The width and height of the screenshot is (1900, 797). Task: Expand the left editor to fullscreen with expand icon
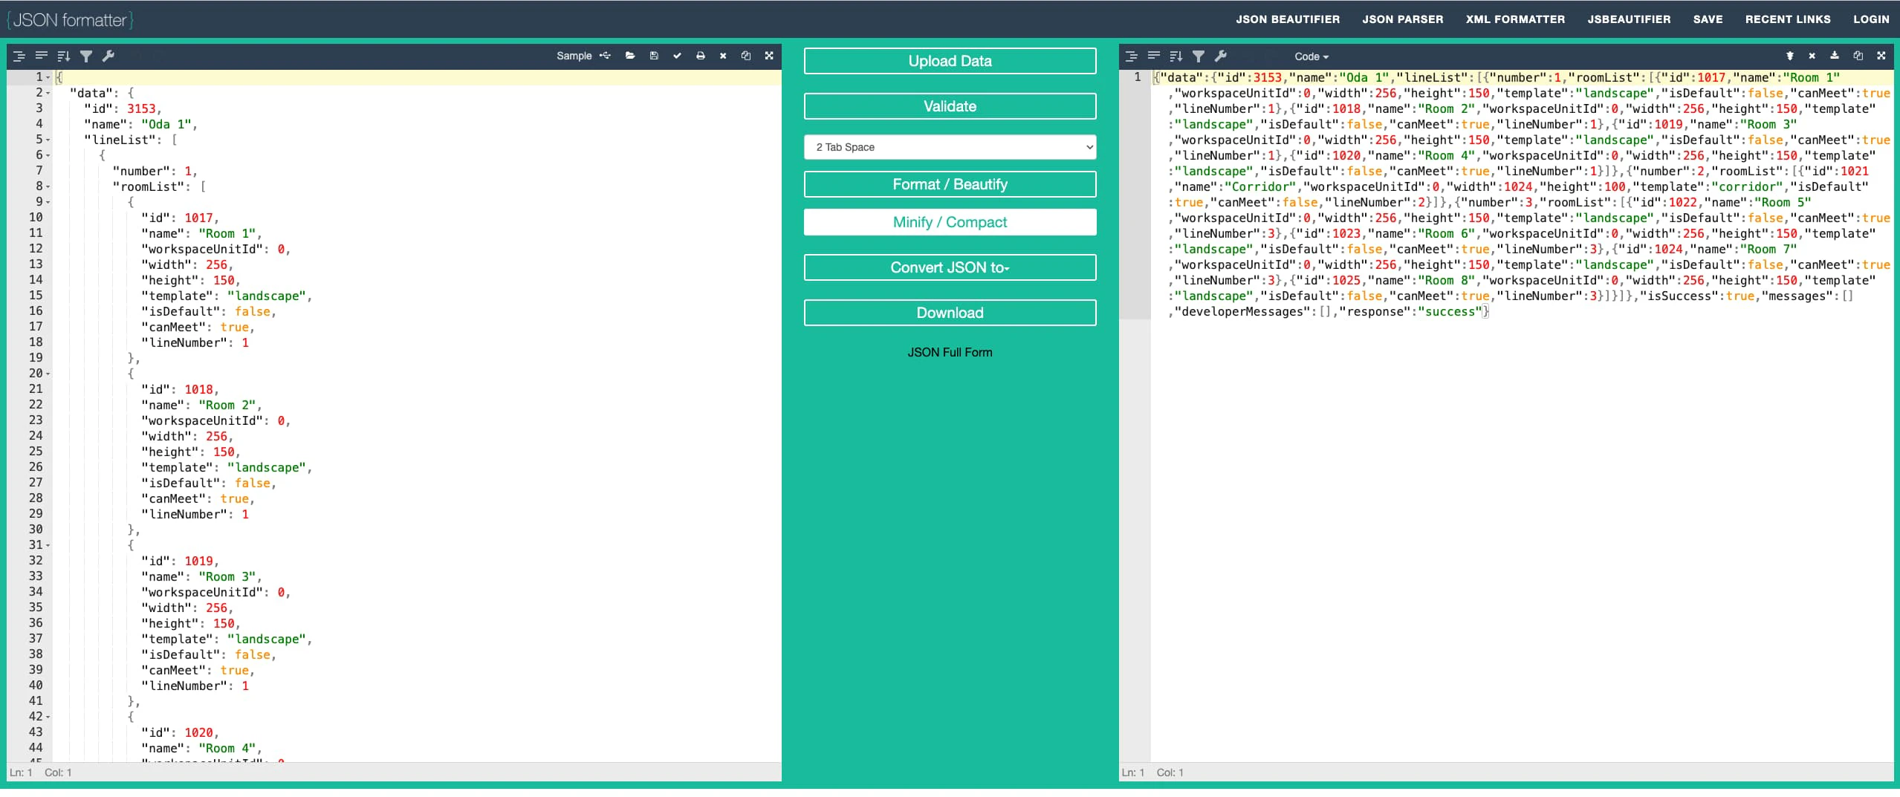768,56
